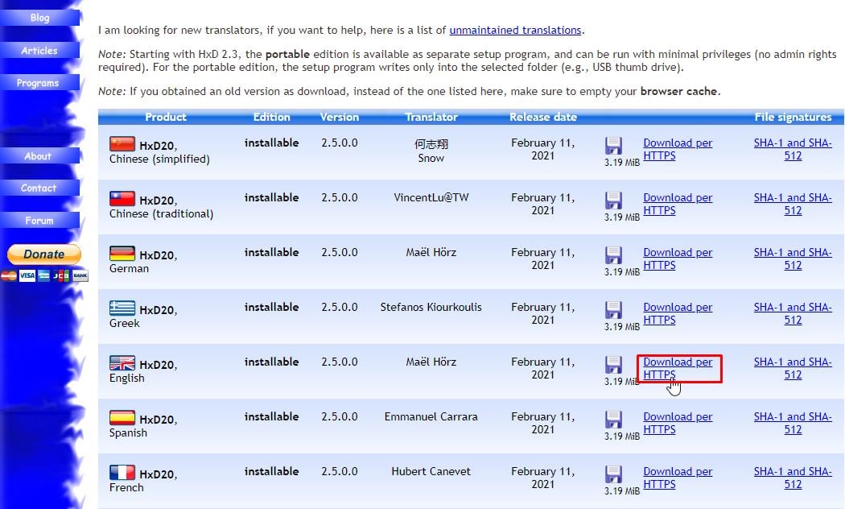Open SHA-1 and SHA-512 for Chinese (simplified)

point(793,149)
